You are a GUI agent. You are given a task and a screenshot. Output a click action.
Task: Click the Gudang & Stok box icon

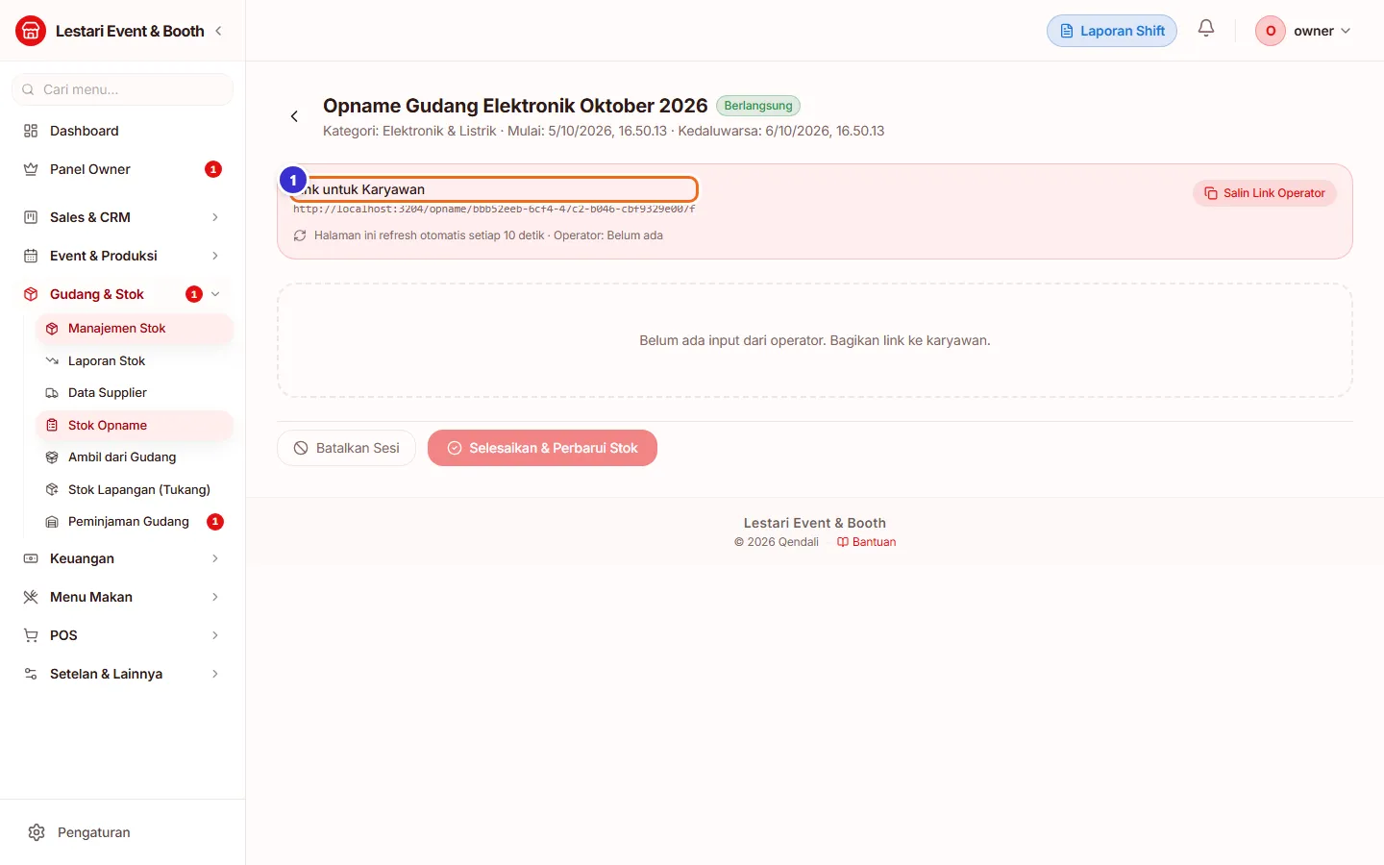(x=31, y=294)
